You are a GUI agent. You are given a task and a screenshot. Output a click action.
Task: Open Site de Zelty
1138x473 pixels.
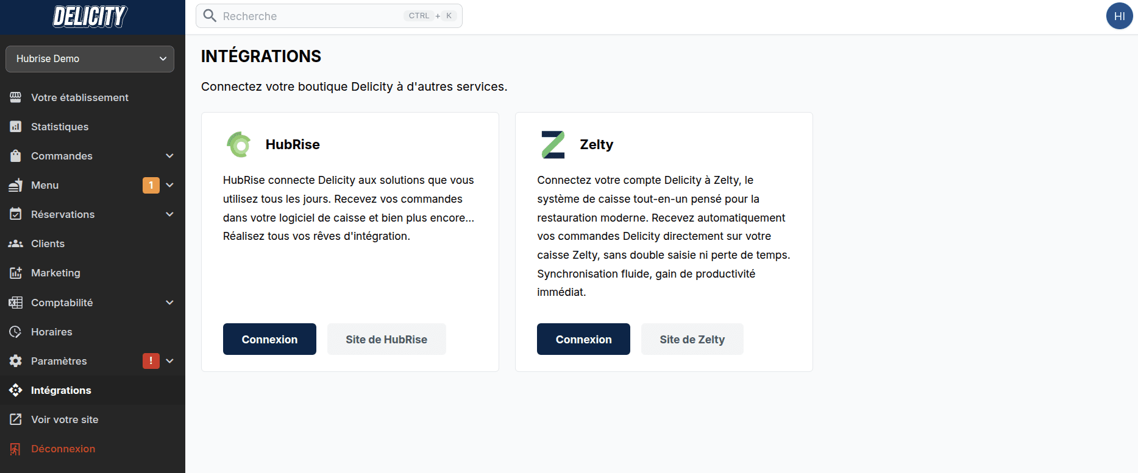click(x=692, y=339)
